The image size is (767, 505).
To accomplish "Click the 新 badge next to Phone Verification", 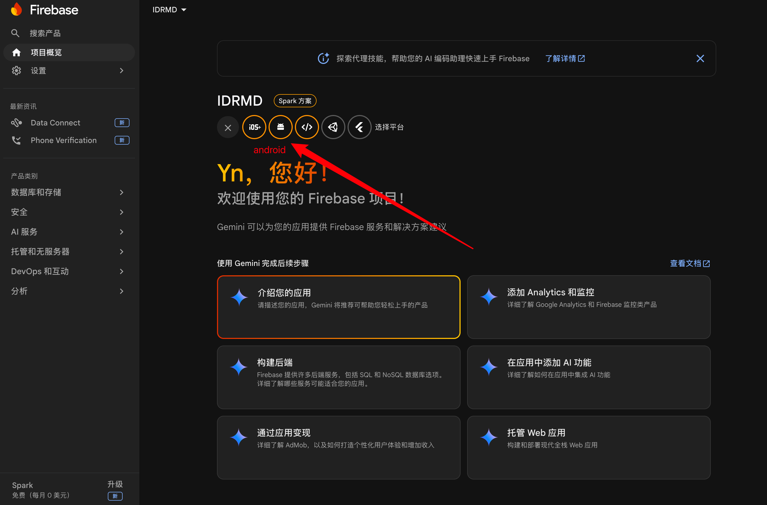I will (x=122, y=140).
